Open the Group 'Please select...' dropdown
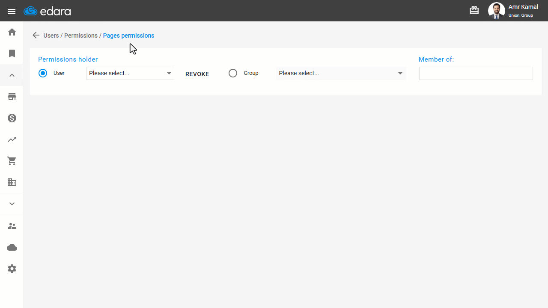 pyautogui.click(x=341, y=73)
